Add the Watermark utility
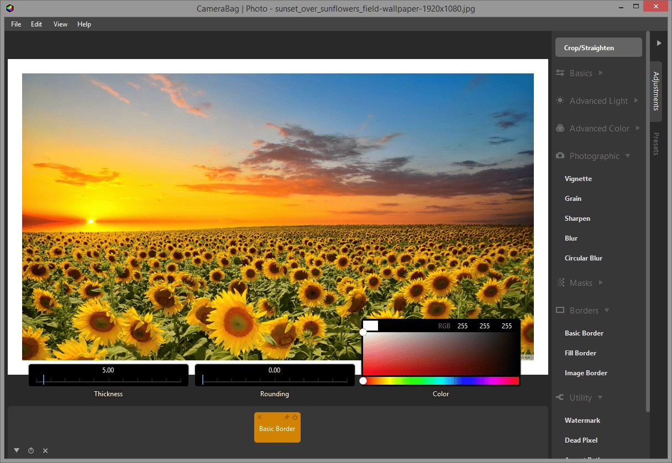This screenshot has width=672, height=463. 582,421
